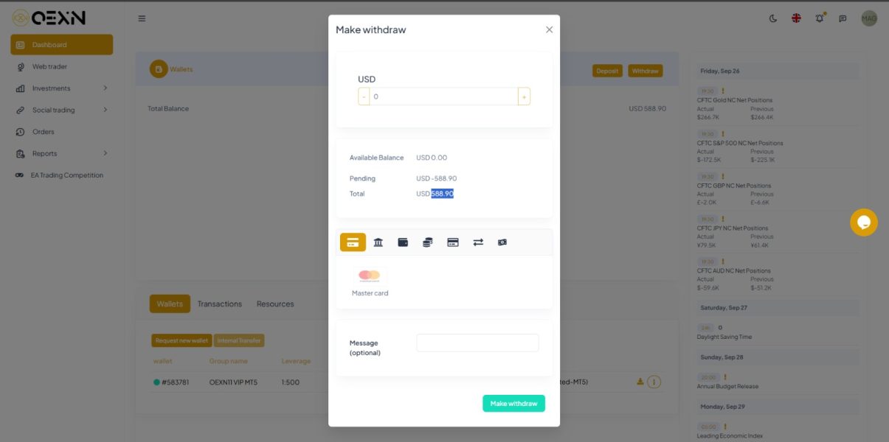Choose the wallet payment method icon
The width and height of the screenshot is (889, 442).
point(403,242)
